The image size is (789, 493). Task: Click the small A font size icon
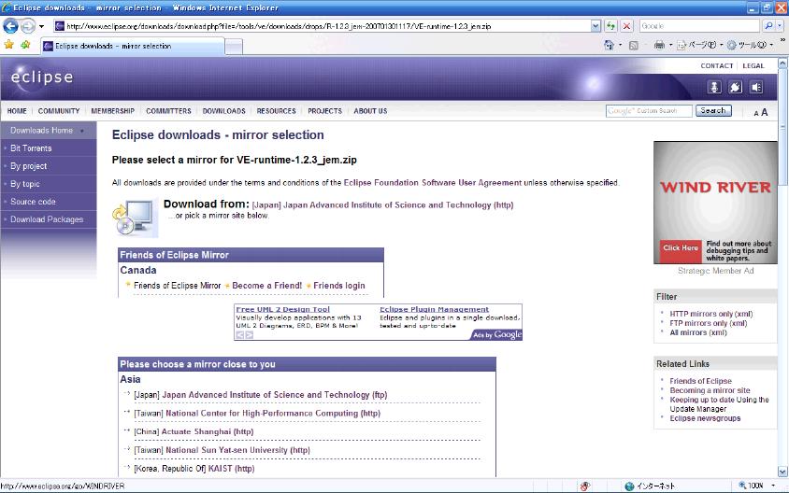(x=755, y=114)
